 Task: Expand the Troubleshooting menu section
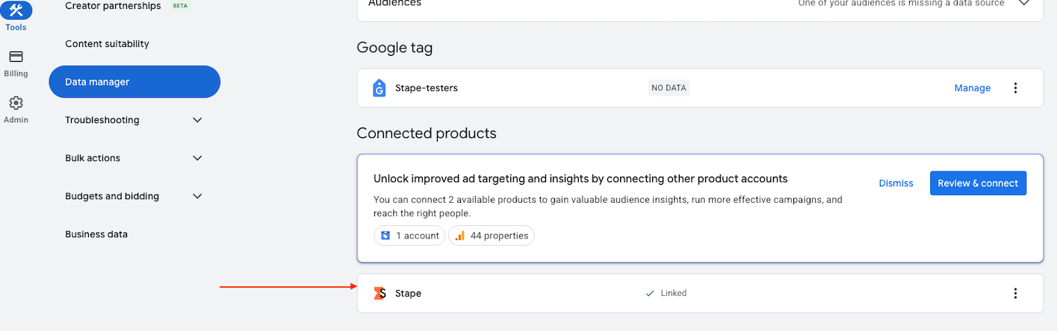point(197,120)
